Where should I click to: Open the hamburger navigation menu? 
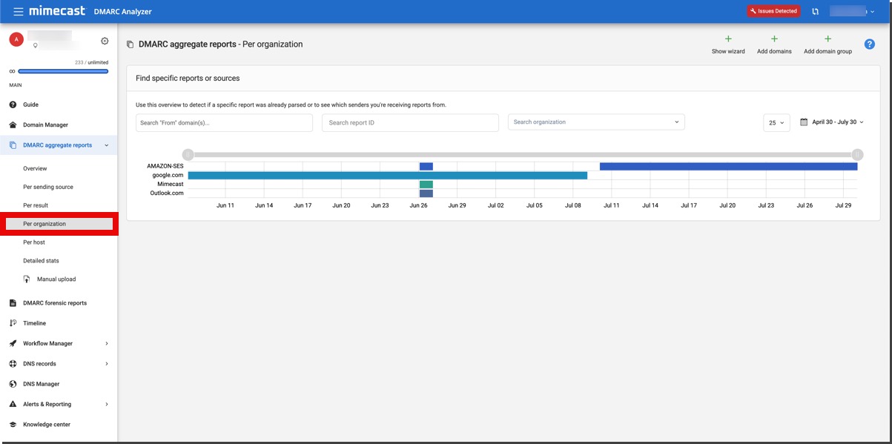[x=19, y=11]
